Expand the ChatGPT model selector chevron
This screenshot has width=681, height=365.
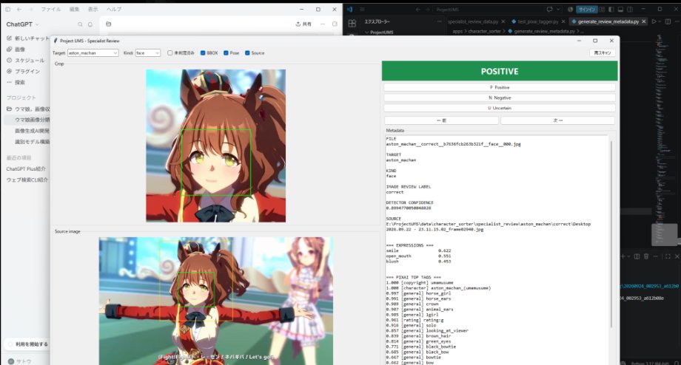pyautogui.click(x=37, y=24)
